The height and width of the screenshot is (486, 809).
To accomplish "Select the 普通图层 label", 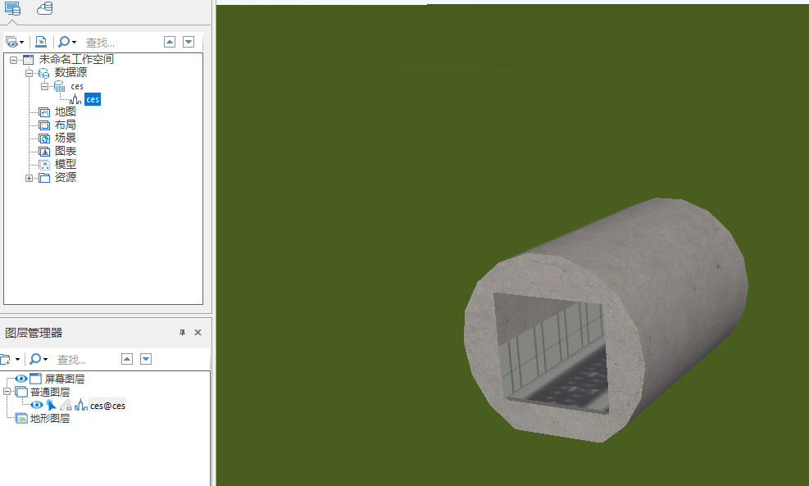I will 50,392.
